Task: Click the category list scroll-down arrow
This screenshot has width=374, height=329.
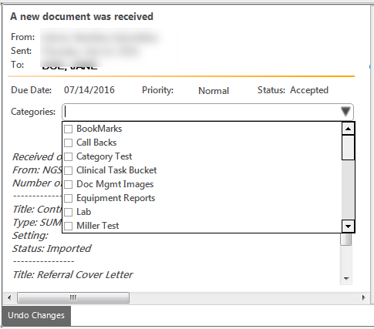Action: pos(349,227)
